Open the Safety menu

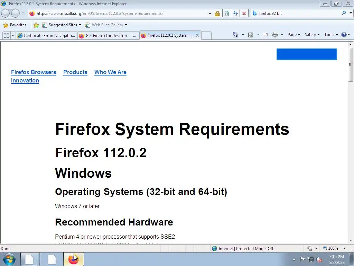(x=312, y=35)
